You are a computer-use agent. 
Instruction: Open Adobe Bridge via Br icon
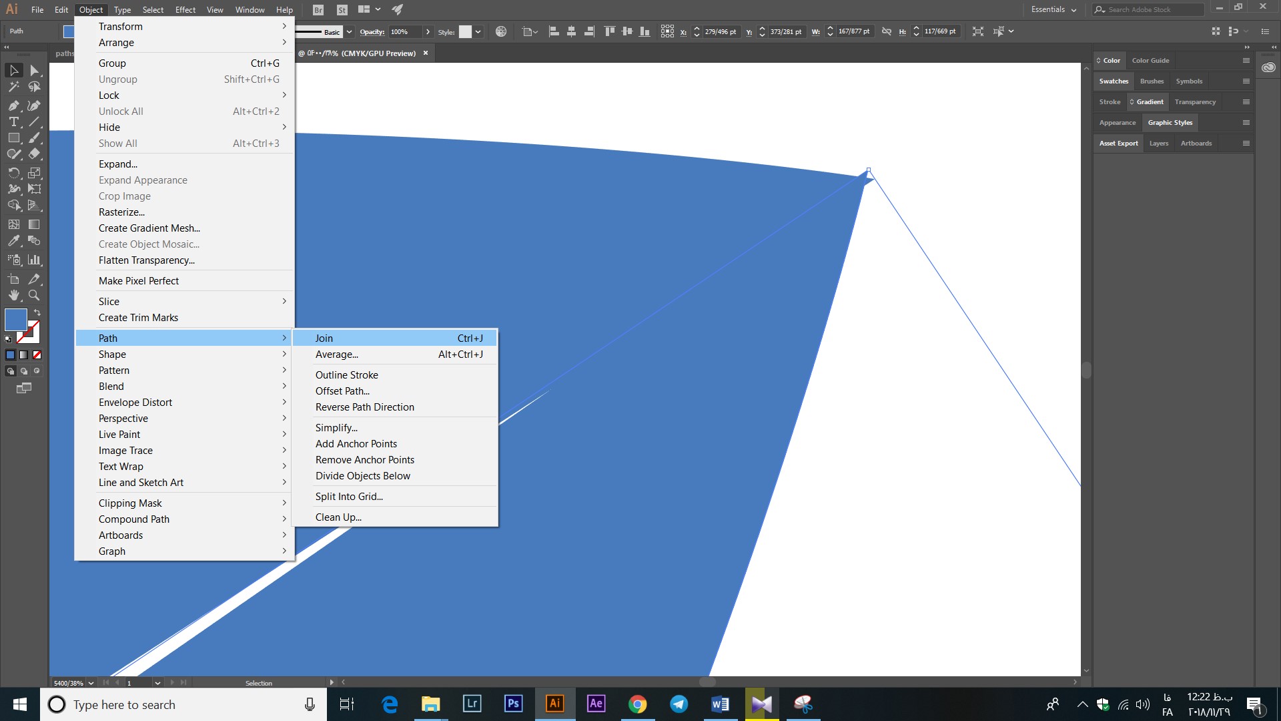pos(318,10)
